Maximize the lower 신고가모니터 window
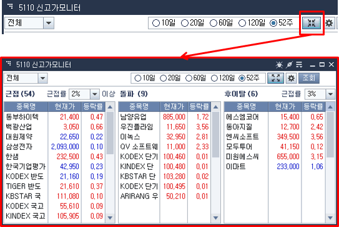Viewport: 339px width, 227px height. pos(322,65)
